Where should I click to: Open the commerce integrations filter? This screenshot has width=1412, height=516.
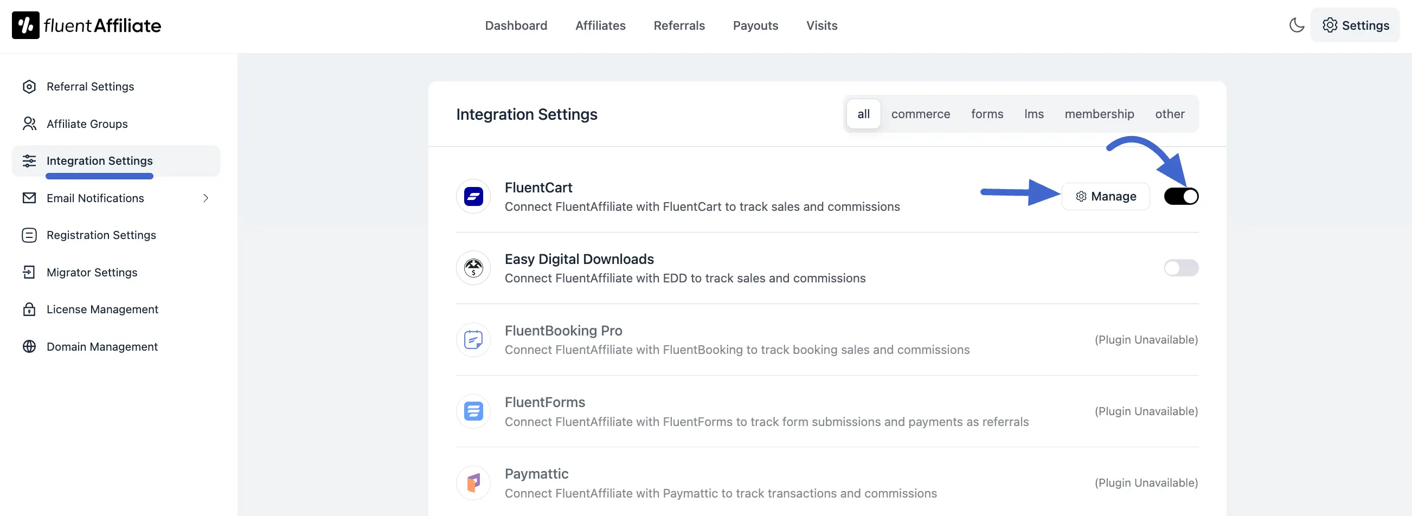[921, 114]
